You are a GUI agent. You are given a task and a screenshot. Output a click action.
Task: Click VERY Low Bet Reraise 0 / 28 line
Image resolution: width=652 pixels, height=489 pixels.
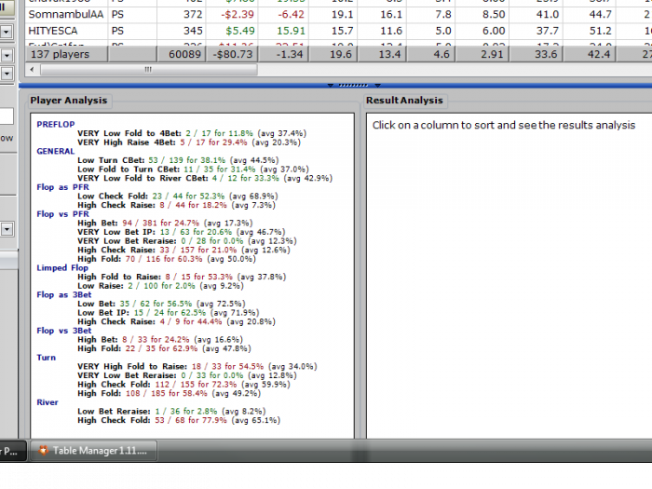point(187,241)
